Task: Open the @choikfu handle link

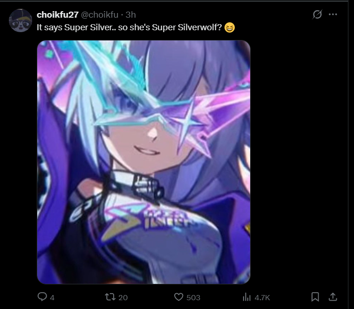Action: pos(100,15)
